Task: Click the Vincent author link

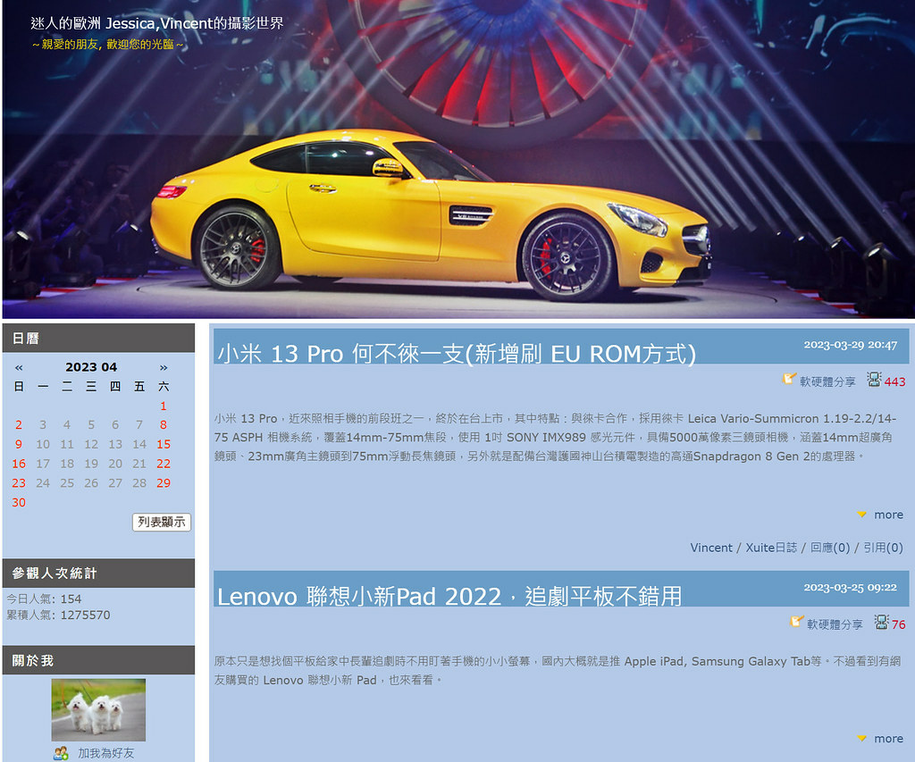Action: (710, 548)
